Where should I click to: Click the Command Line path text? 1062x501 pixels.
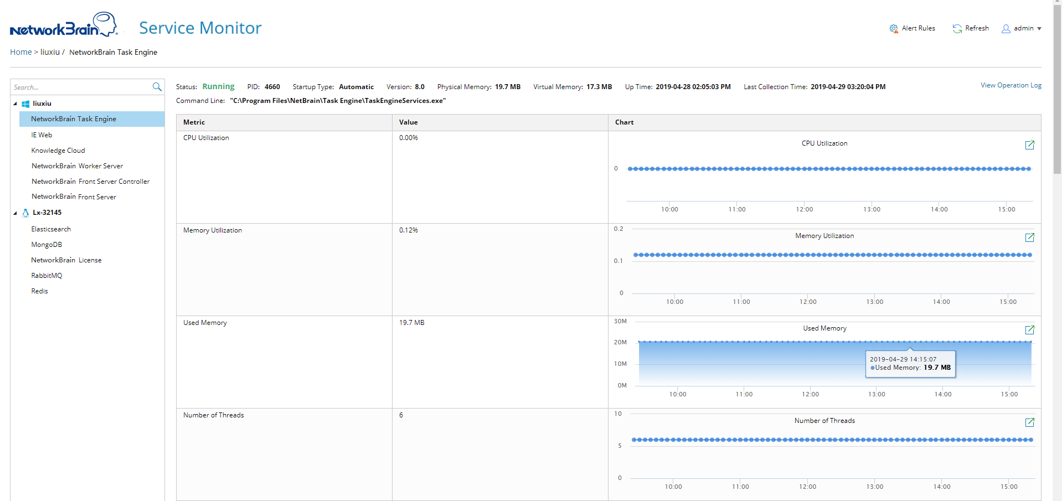(338, 101)
